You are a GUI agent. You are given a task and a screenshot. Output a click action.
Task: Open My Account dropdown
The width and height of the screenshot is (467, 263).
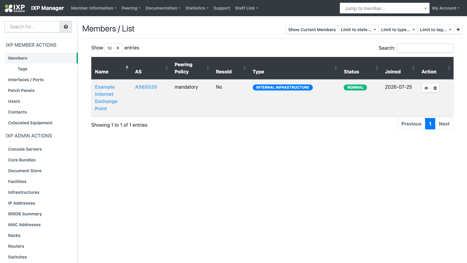[x=446, y=8]
